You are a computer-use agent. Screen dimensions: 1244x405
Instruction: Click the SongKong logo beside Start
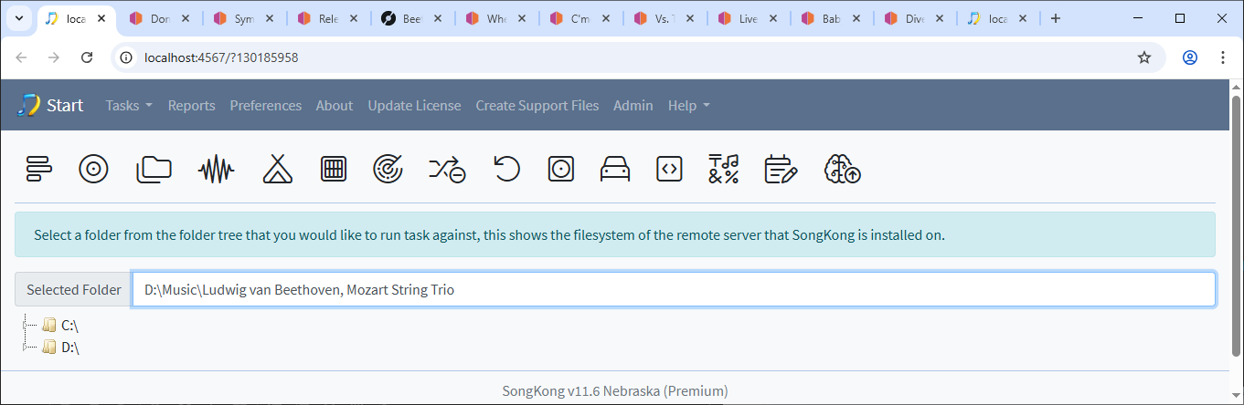28,105
